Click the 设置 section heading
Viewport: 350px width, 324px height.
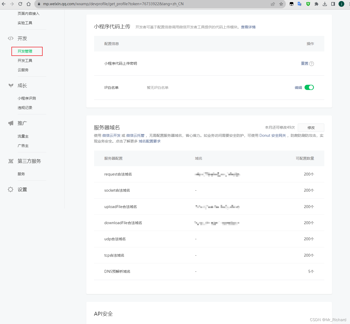click(22, 190)
